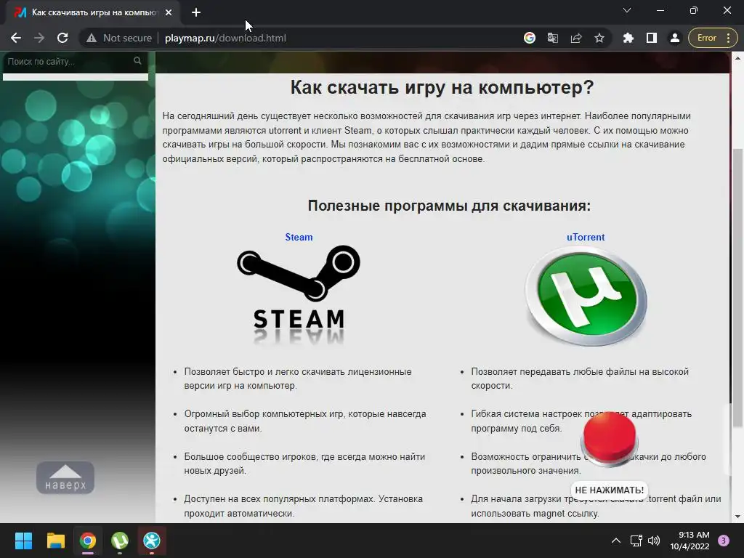744x558 pixels.
Task: Open the Extensions puzzle icon
Action: coord(628,38)
